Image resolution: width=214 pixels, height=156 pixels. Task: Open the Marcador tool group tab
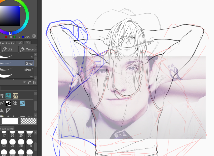click(28, 49)
